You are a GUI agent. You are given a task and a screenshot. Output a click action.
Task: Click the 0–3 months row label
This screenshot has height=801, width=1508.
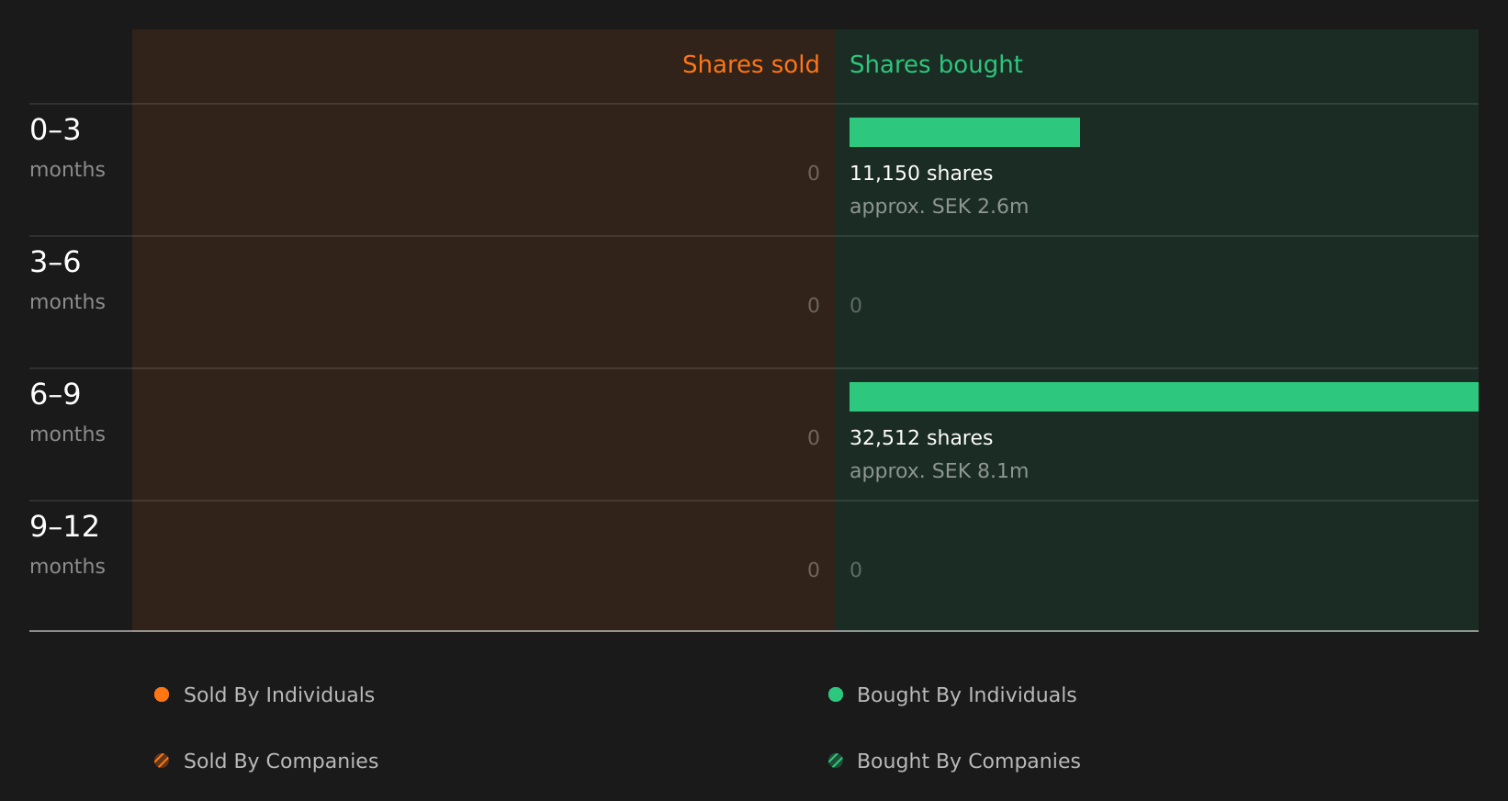(67, 148)
